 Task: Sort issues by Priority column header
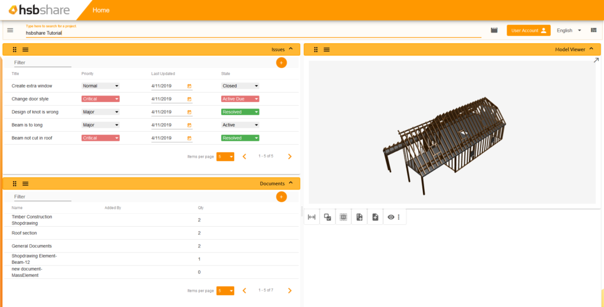coord(87,74)
